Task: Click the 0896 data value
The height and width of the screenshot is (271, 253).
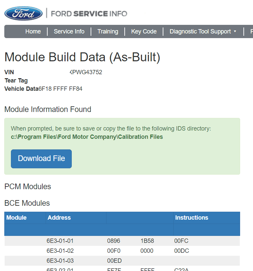Action: [x=114, y=241]
